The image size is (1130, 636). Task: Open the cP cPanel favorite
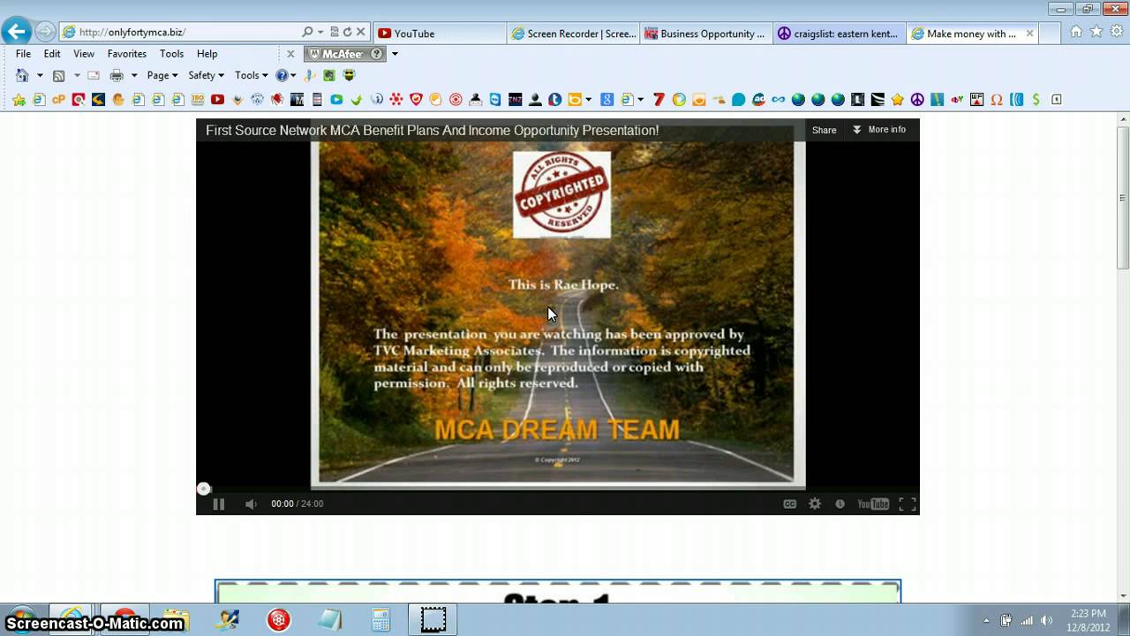58,100
